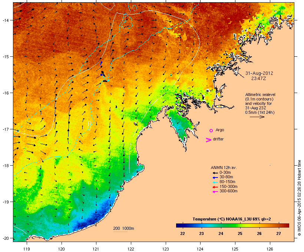Screen dimensions: 304x252
Task: Click the longitude label 121
Action: tap(96, 249)
